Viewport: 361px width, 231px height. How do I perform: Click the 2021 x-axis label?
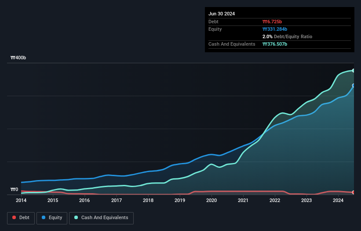(x=243, y=200)
